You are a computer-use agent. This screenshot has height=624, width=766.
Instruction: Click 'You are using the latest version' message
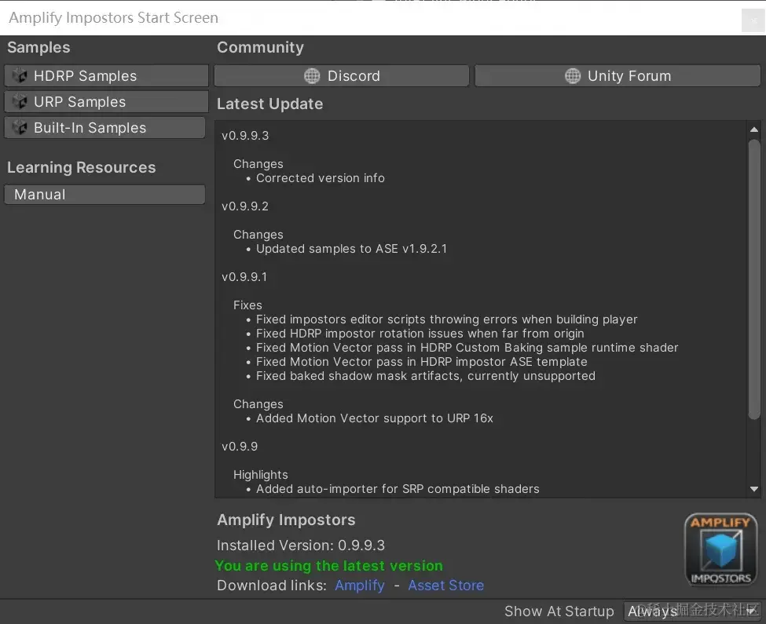[328, 566]
